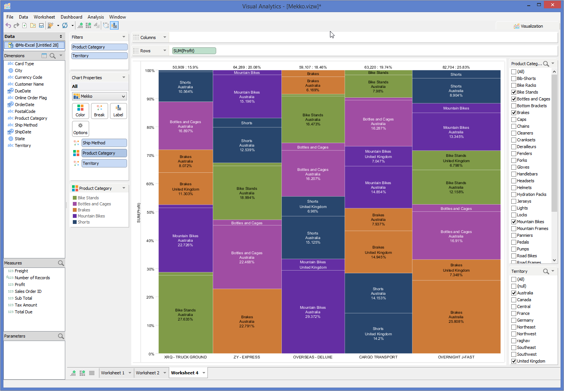Click Shorts dark blue legend swatch
This screenshot has height=391, width=564.
[x=75, y=222]
